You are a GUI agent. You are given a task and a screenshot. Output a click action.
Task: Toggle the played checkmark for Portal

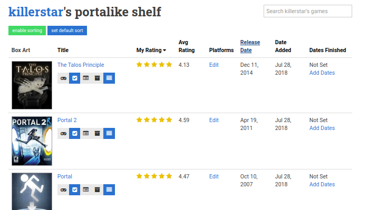75,190
